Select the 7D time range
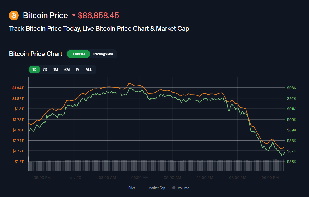 point(45,70)
